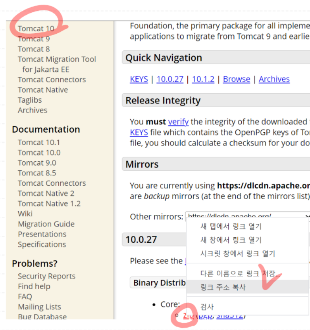310x330 pixels.
Task: Click the Quick Navigation heading
Action: tap(164, 58)
